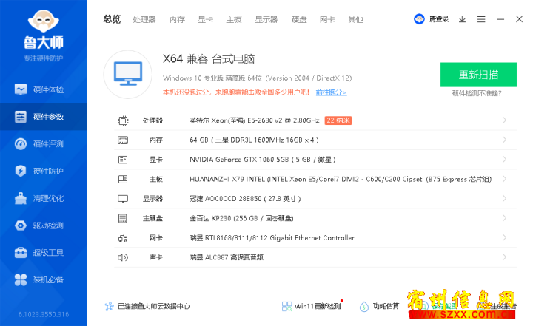This screenshot has height=326, width=533.
Task: Switch to the 总览 tab
Action: pyautogui.click(x=113, y=19)
